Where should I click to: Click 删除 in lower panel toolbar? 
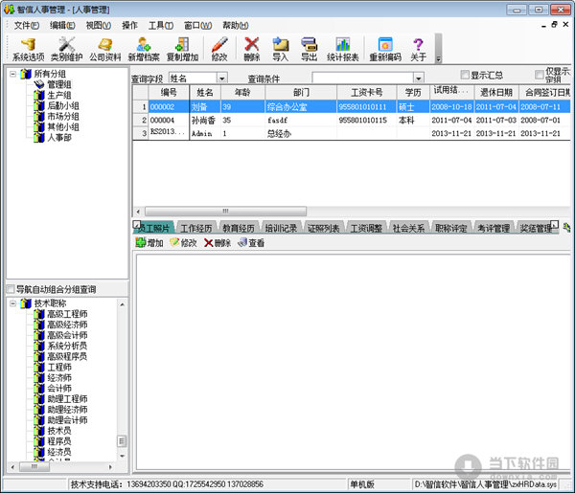tap(218, 242)
